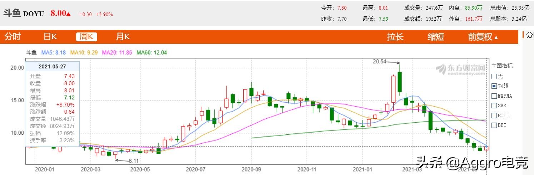Click the 外盘 161.7万 value
Image resolution: width=534 pixels, height=175 pixels.
click(474, 19)
